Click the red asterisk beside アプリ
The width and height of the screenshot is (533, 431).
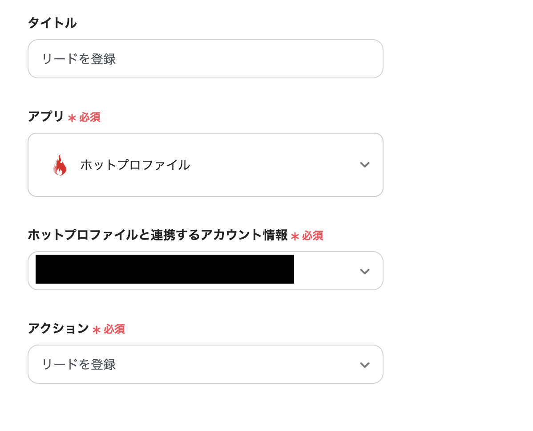click(72, 118)
